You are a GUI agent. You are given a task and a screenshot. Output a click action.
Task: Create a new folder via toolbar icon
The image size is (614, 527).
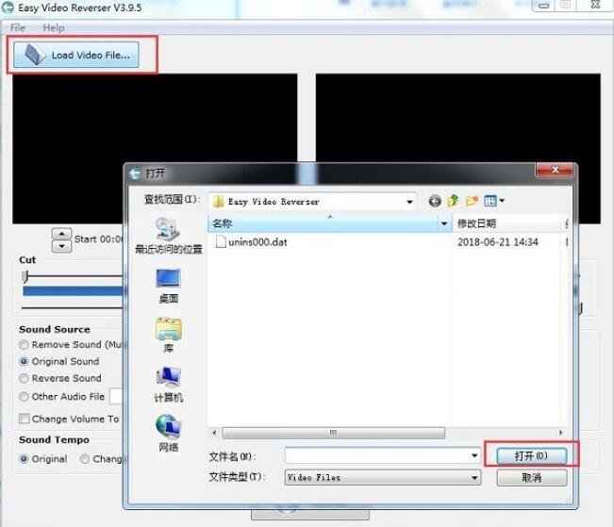click(x=473, y=201)
